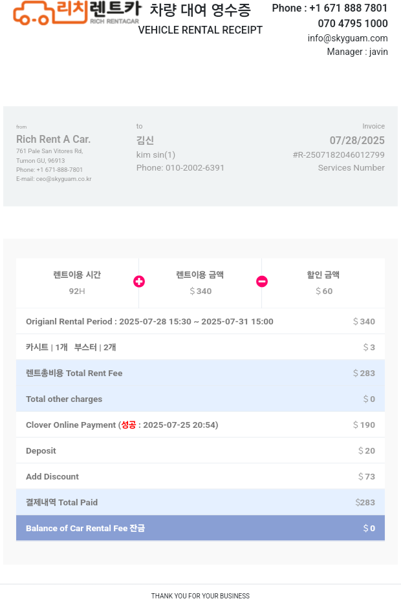Click the Clover Online Payment row
The image size is (401, 601).
click(200, 425)
